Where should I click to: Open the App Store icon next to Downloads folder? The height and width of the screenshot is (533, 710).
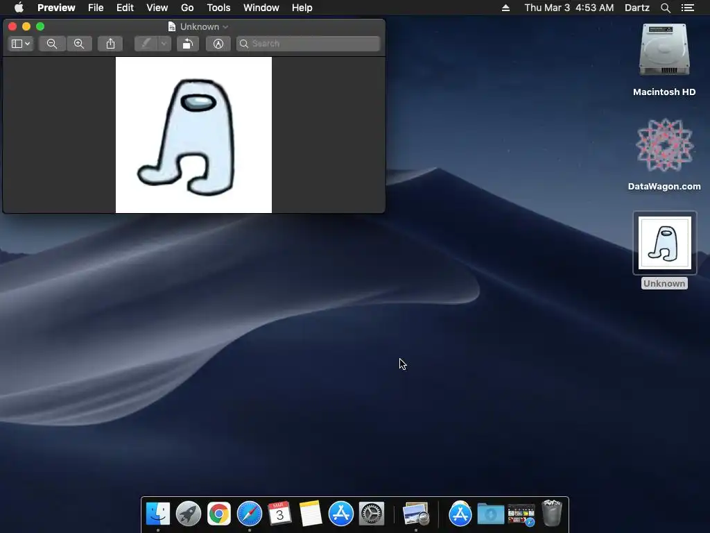[460, 514]
